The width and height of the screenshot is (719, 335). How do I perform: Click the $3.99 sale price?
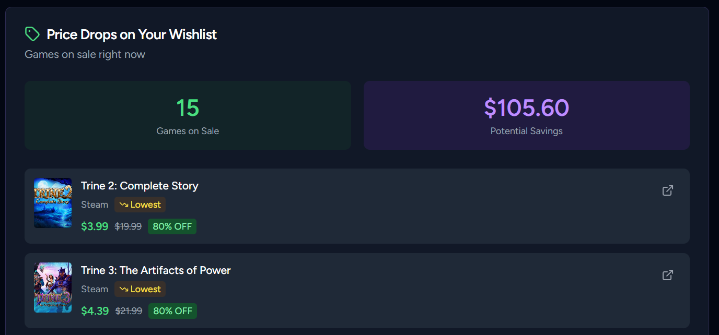tap(95, 226)
